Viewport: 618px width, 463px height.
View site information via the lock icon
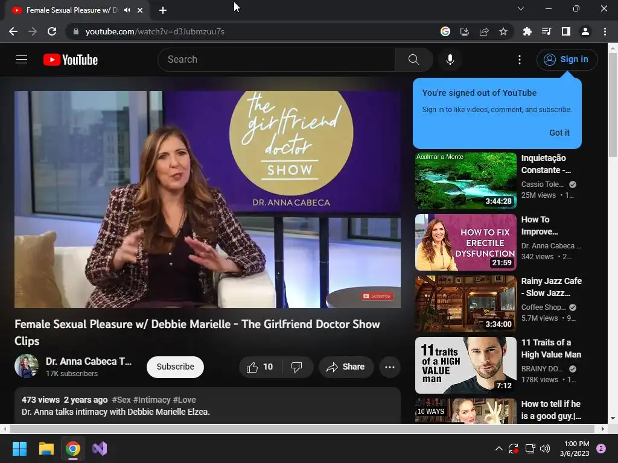click(x=76, y=31)
